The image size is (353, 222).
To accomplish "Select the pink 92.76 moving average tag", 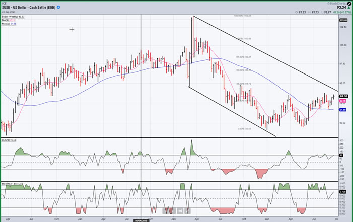I will tap(344, 101).
